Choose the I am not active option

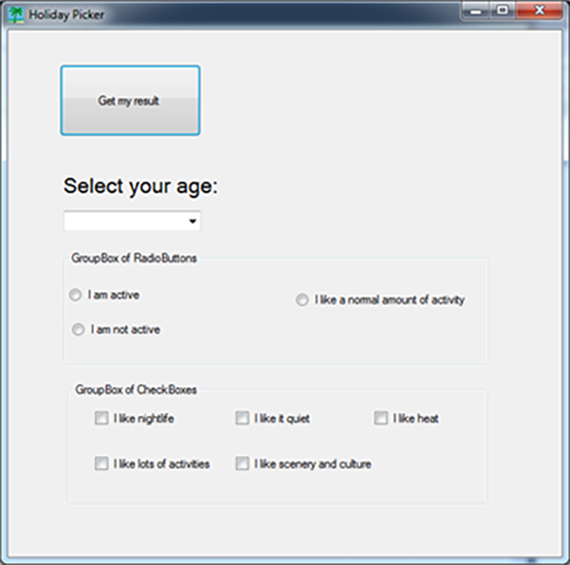pyautogui.click(x=78, y=330)
